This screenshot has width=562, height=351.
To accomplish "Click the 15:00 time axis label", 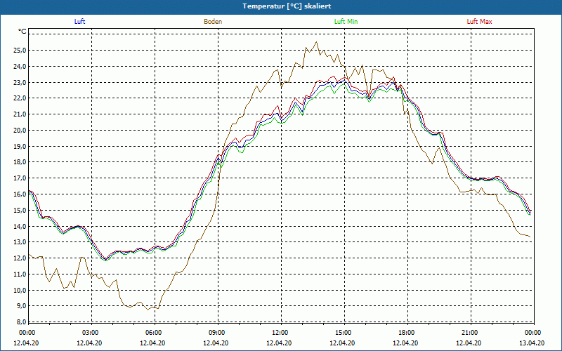I will [x=344, y=333].
